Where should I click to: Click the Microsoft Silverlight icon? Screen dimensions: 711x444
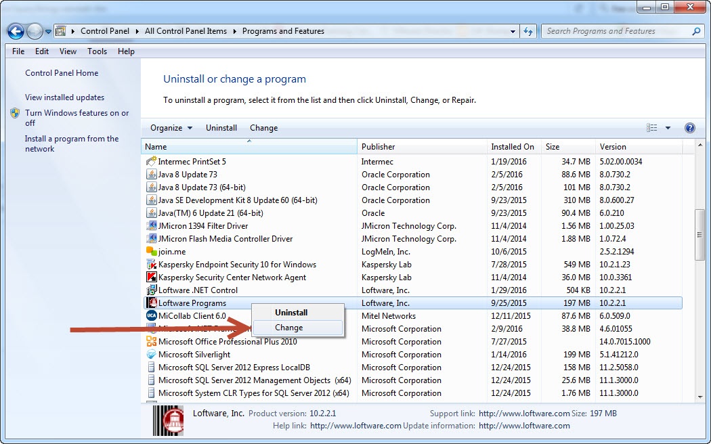pyautogui.click(x=152, y=354)
